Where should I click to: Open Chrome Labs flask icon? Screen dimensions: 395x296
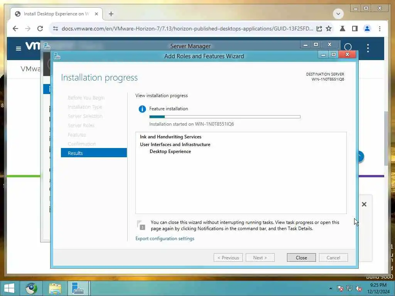tap(343, 29)
